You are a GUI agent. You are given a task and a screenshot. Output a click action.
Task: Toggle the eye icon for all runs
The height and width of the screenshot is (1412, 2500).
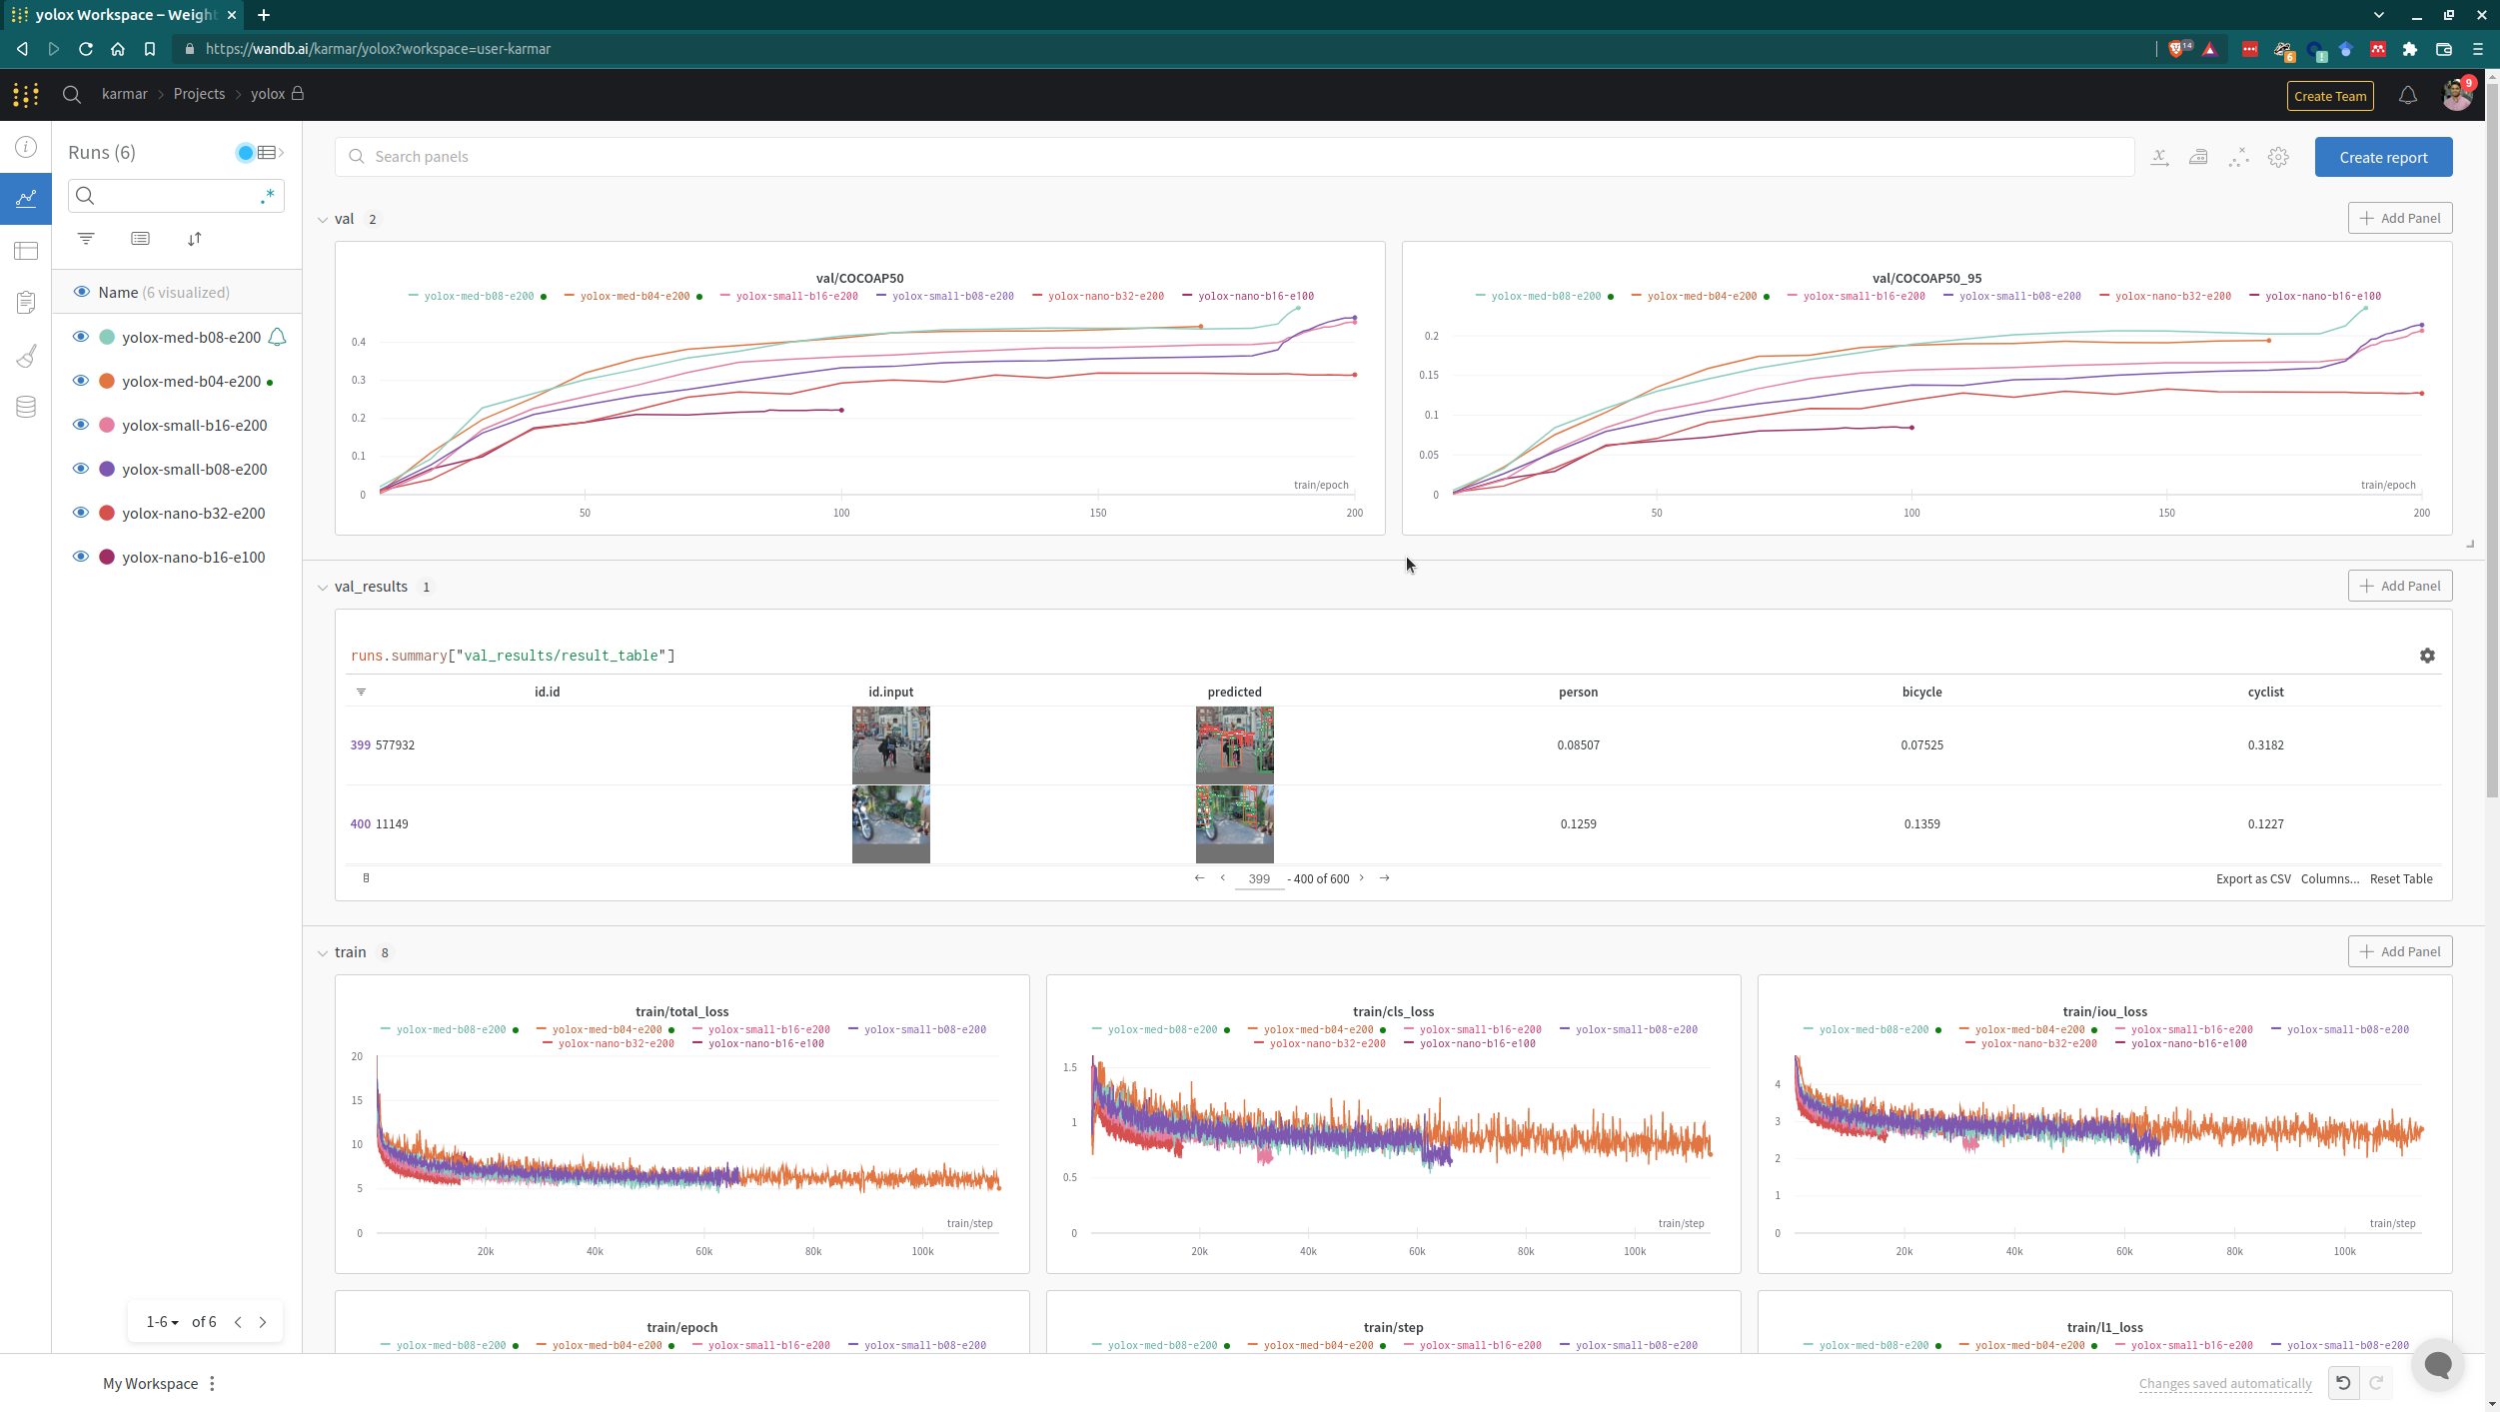pos(81,292)
